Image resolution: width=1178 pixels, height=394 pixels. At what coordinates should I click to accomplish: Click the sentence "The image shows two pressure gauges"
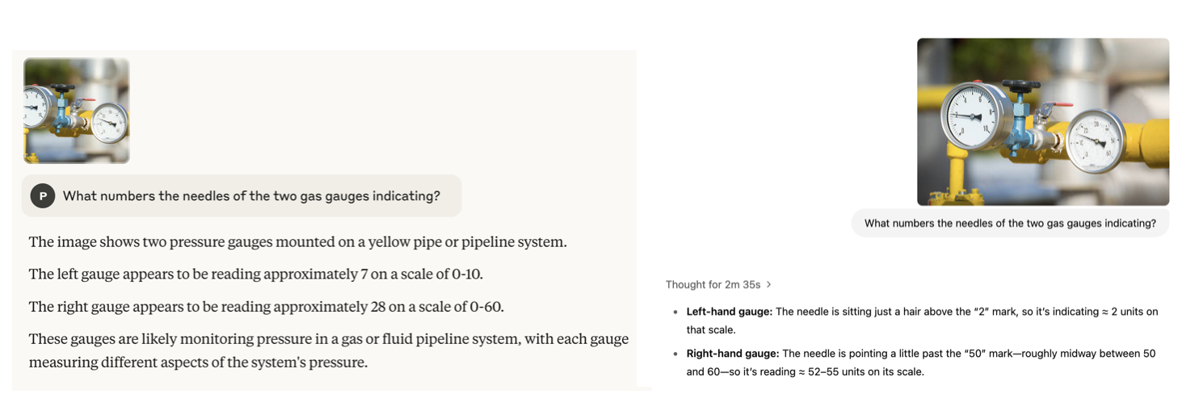(297, 242)
